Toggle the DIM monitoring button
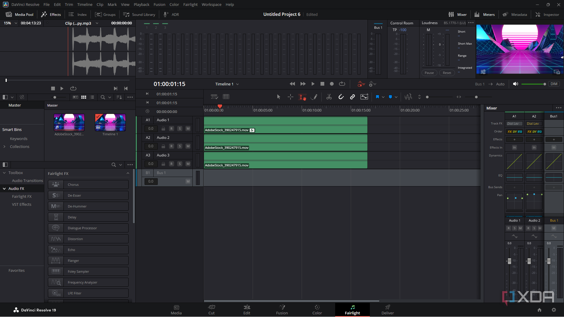 (x=554, y=84)
